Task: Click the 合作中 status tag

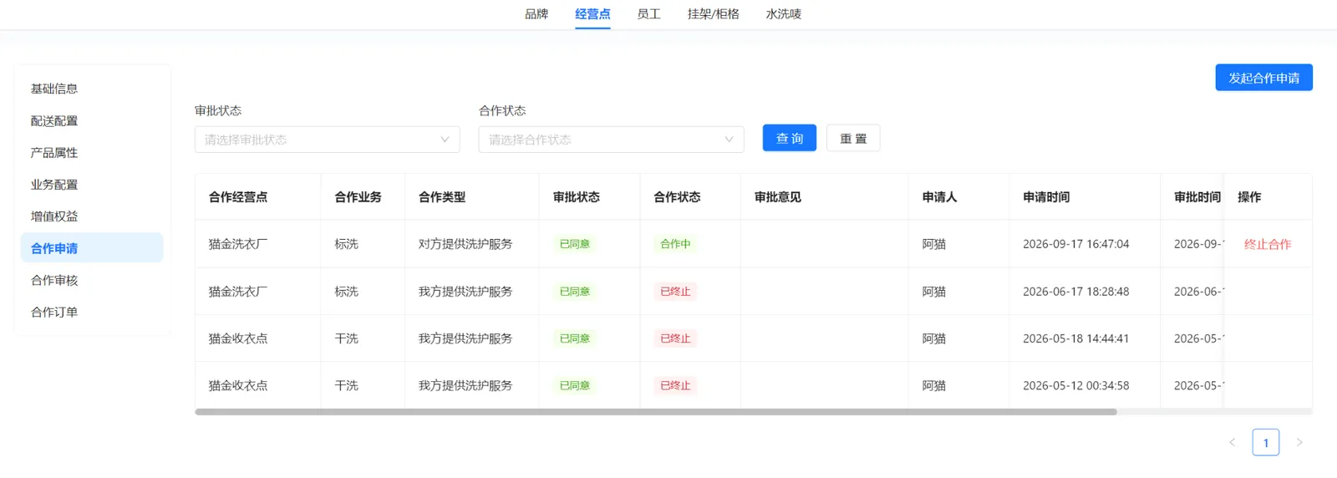Action: [x=675, y=244]
